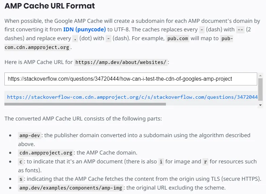Click the 's' code label bullet
The height and width of the screenshot is (194, 266).
pyautogui.click(x=21, y=179)
